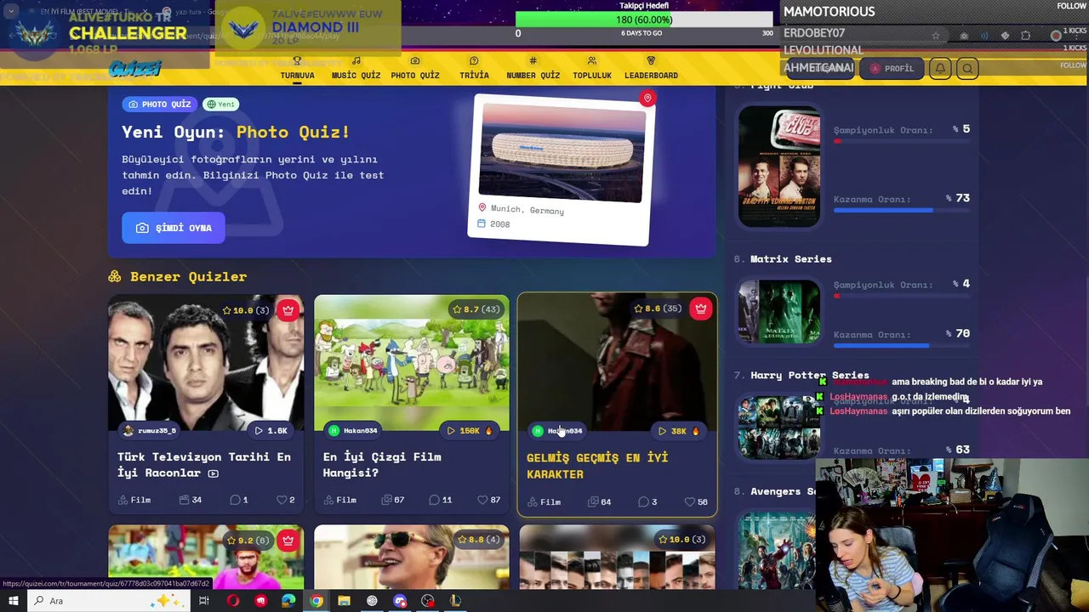Click the 150K play count on Çizgi Film card
The height and width of the screenshot is (612, 1089).
469,431
